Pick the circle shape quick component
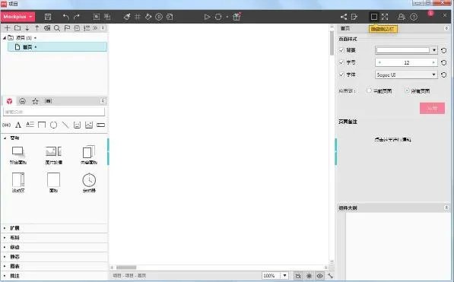 point(53,125)
